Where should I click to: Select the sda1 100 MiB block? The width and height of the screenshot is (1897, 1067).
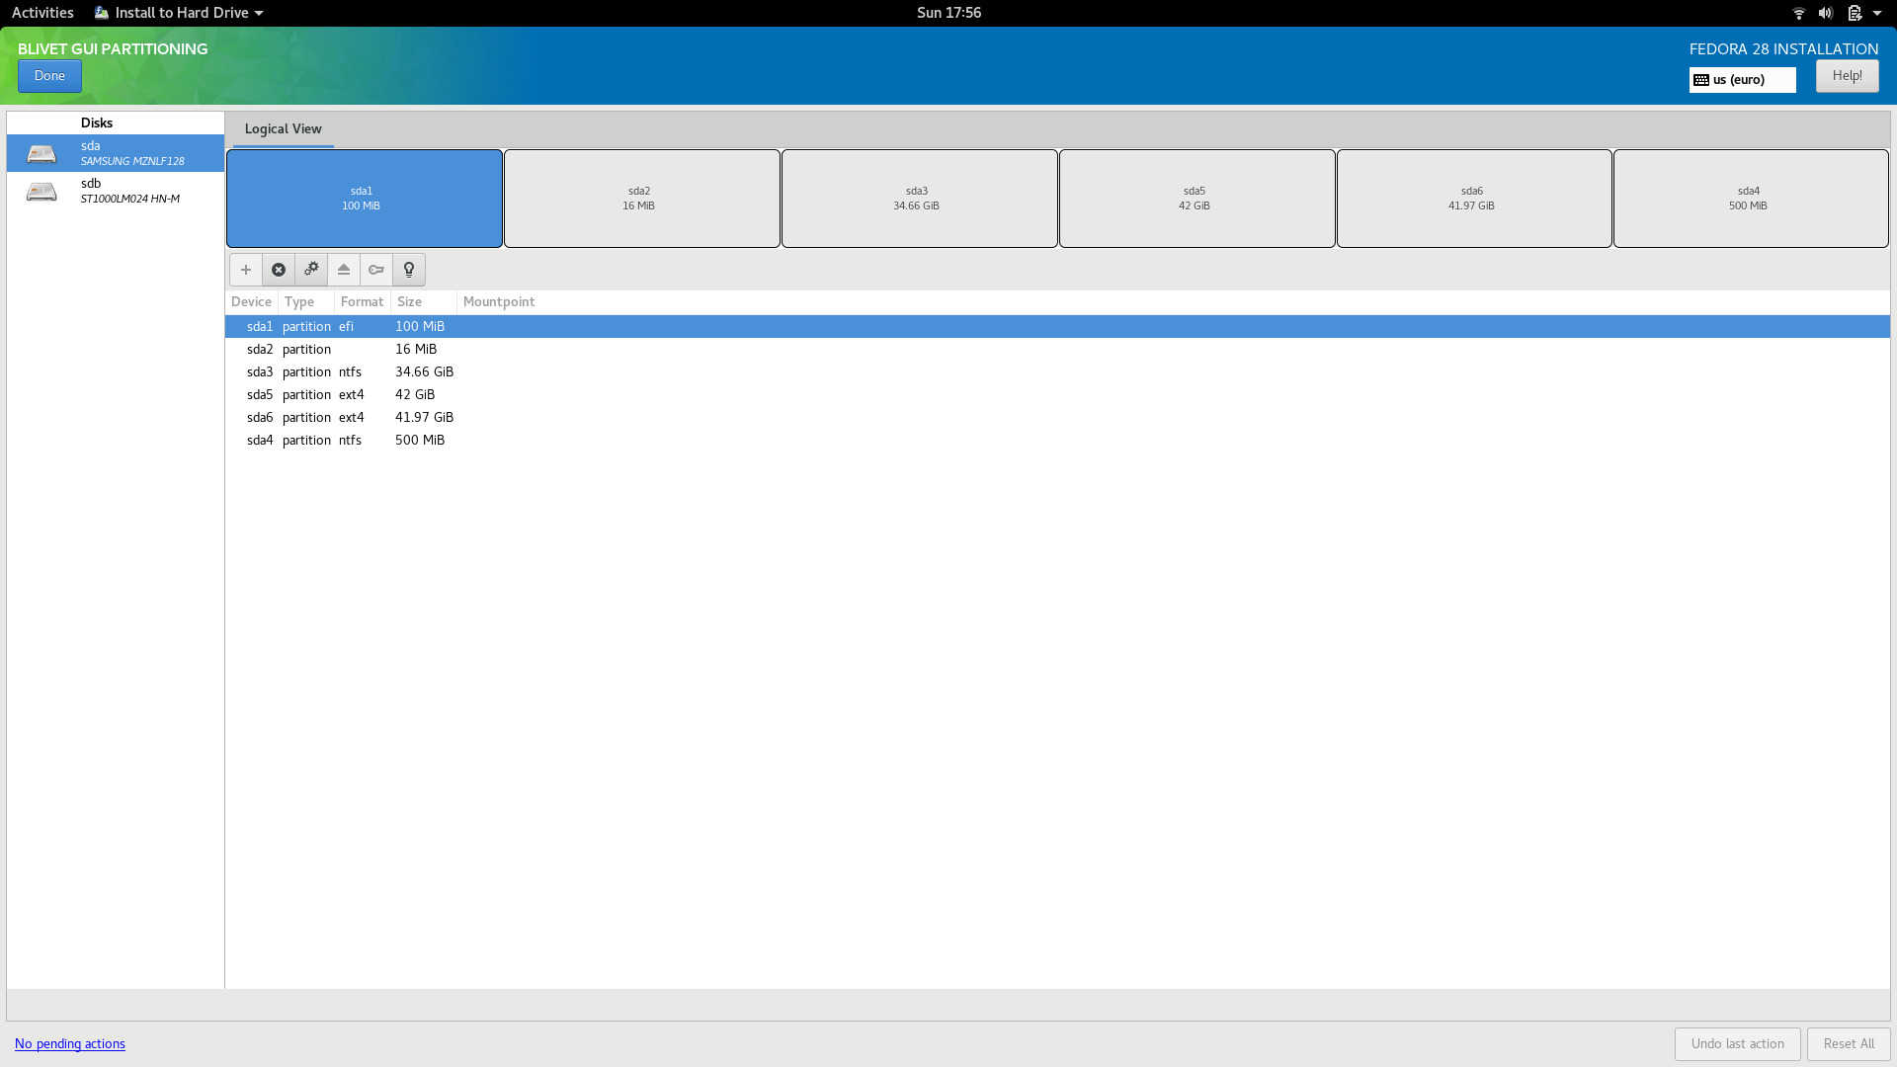click(x=365, y=199)
